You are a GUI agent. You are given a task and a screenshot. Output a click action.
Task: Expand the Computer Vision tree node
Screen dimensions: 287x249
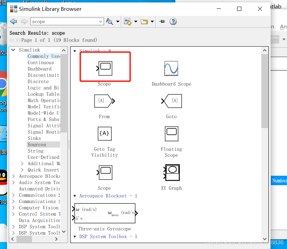(x=13, y=208)
